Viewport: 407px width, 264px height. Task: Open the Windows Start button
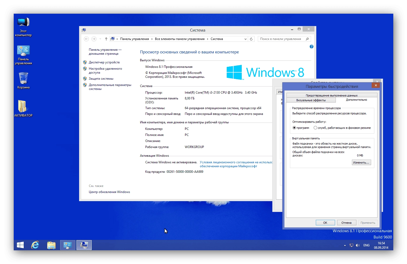click(20, 245)
